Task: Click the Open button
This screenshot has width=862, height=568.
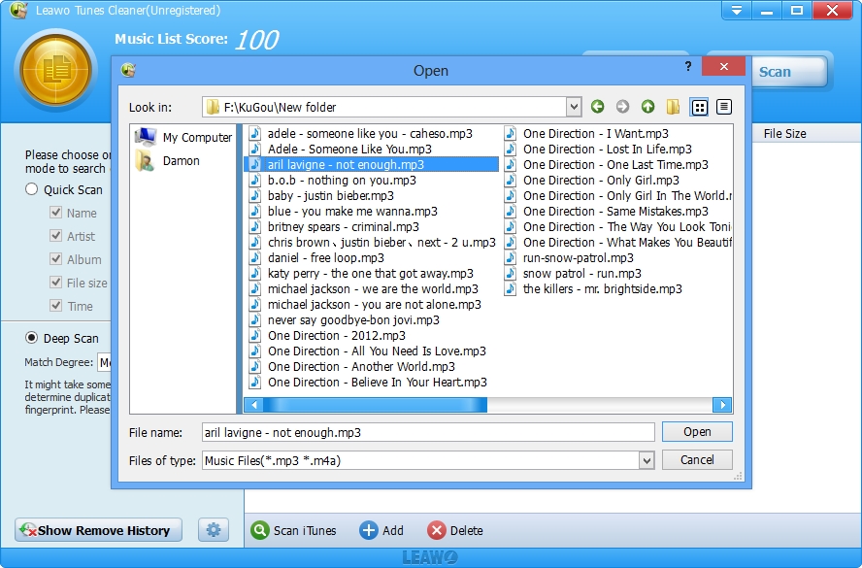Action: pos(697,432)
